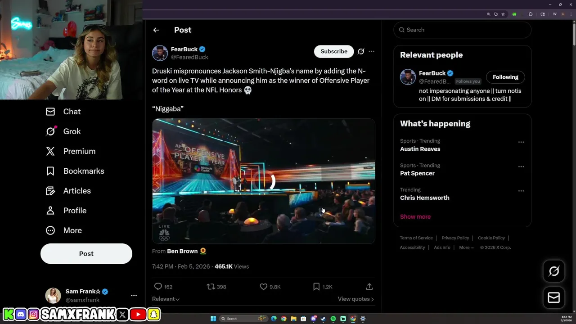Click FearBuck avatar in Relevant people

pos(408,77)
